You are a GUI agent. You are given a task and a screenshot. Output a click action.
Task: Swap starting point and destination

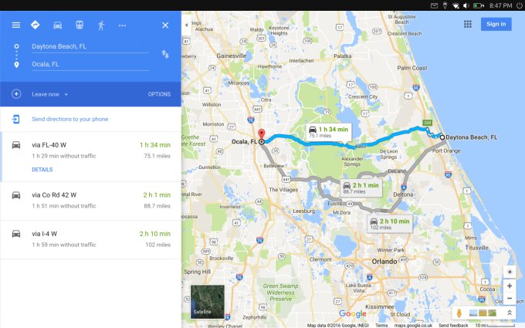pyautogui.click(x=165, y=54)
